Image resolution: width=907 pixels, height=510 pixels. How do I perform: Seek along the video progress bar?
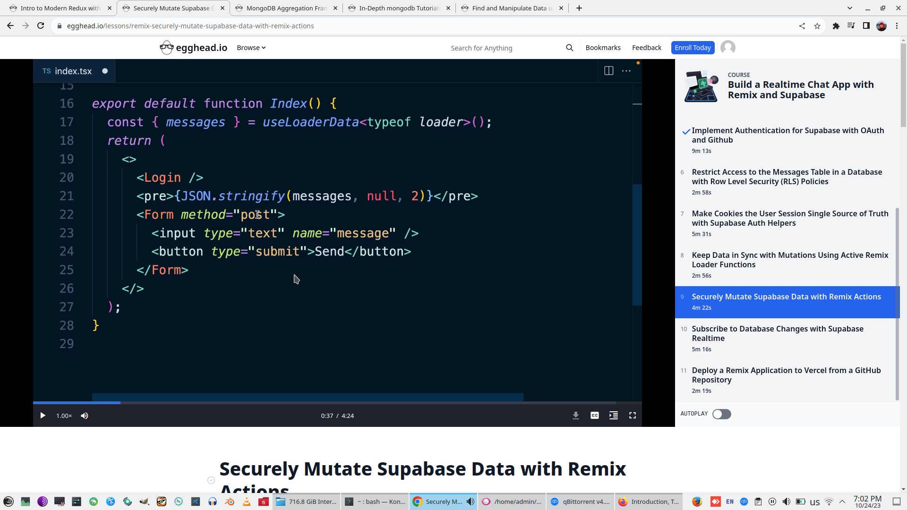point(331,403)
